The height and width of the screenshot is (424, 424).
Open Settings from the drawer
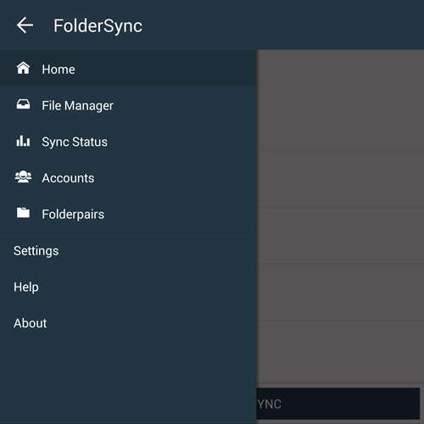click(128, 250)
